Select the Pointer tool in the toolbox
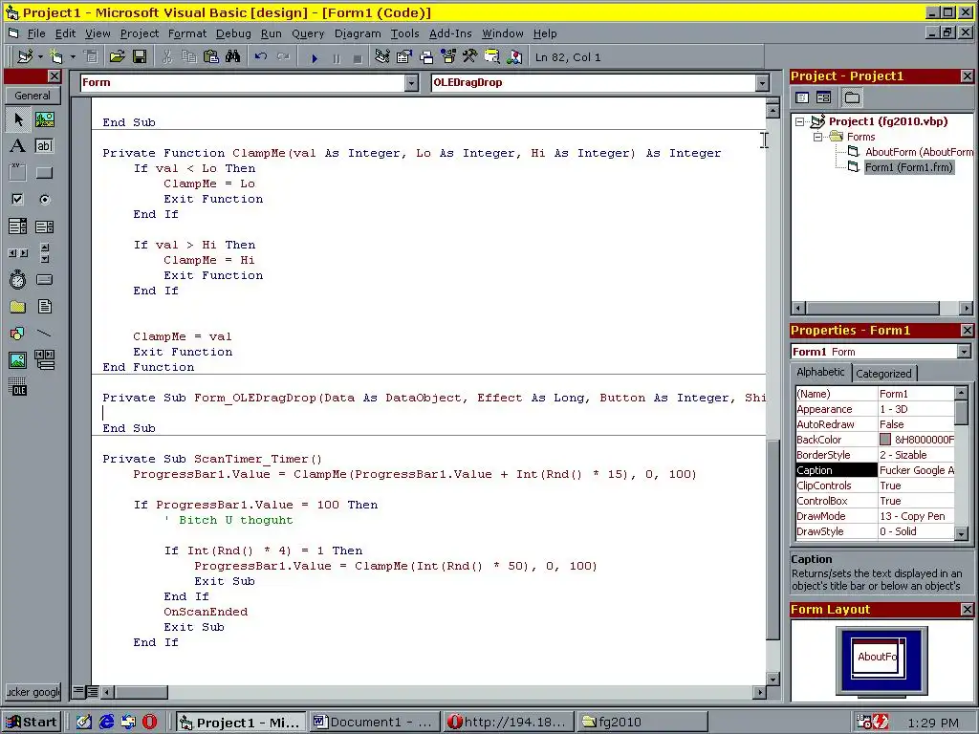Image resolution: width=979 pixels, height=734 pixels. pos(18,119)
